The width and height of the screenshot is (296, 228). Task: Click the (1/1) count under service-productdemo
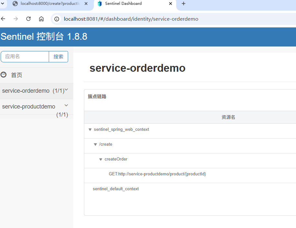pyautogui.click(x=62, y=115)
